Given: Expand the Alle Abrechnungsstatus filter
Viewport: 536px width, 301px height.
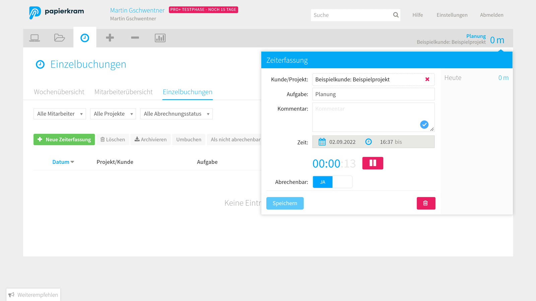Looking at the screenshot, I should [176, 114].
